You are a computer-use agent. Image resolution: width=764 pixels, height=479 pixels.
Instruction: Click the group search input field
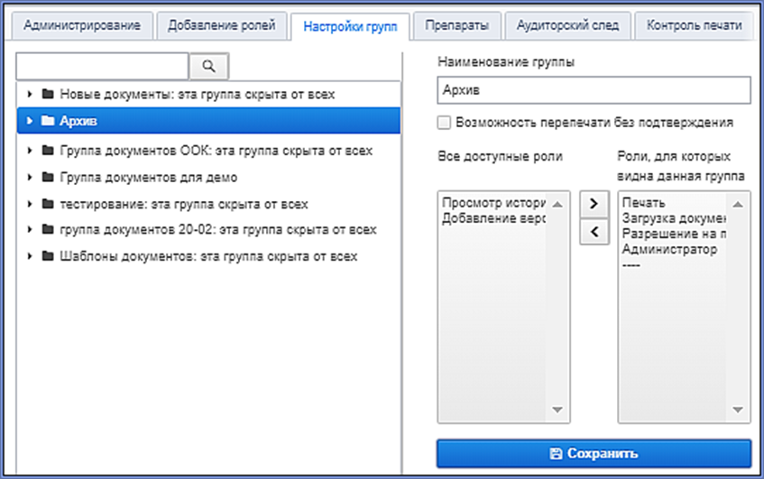click(102, 66)
